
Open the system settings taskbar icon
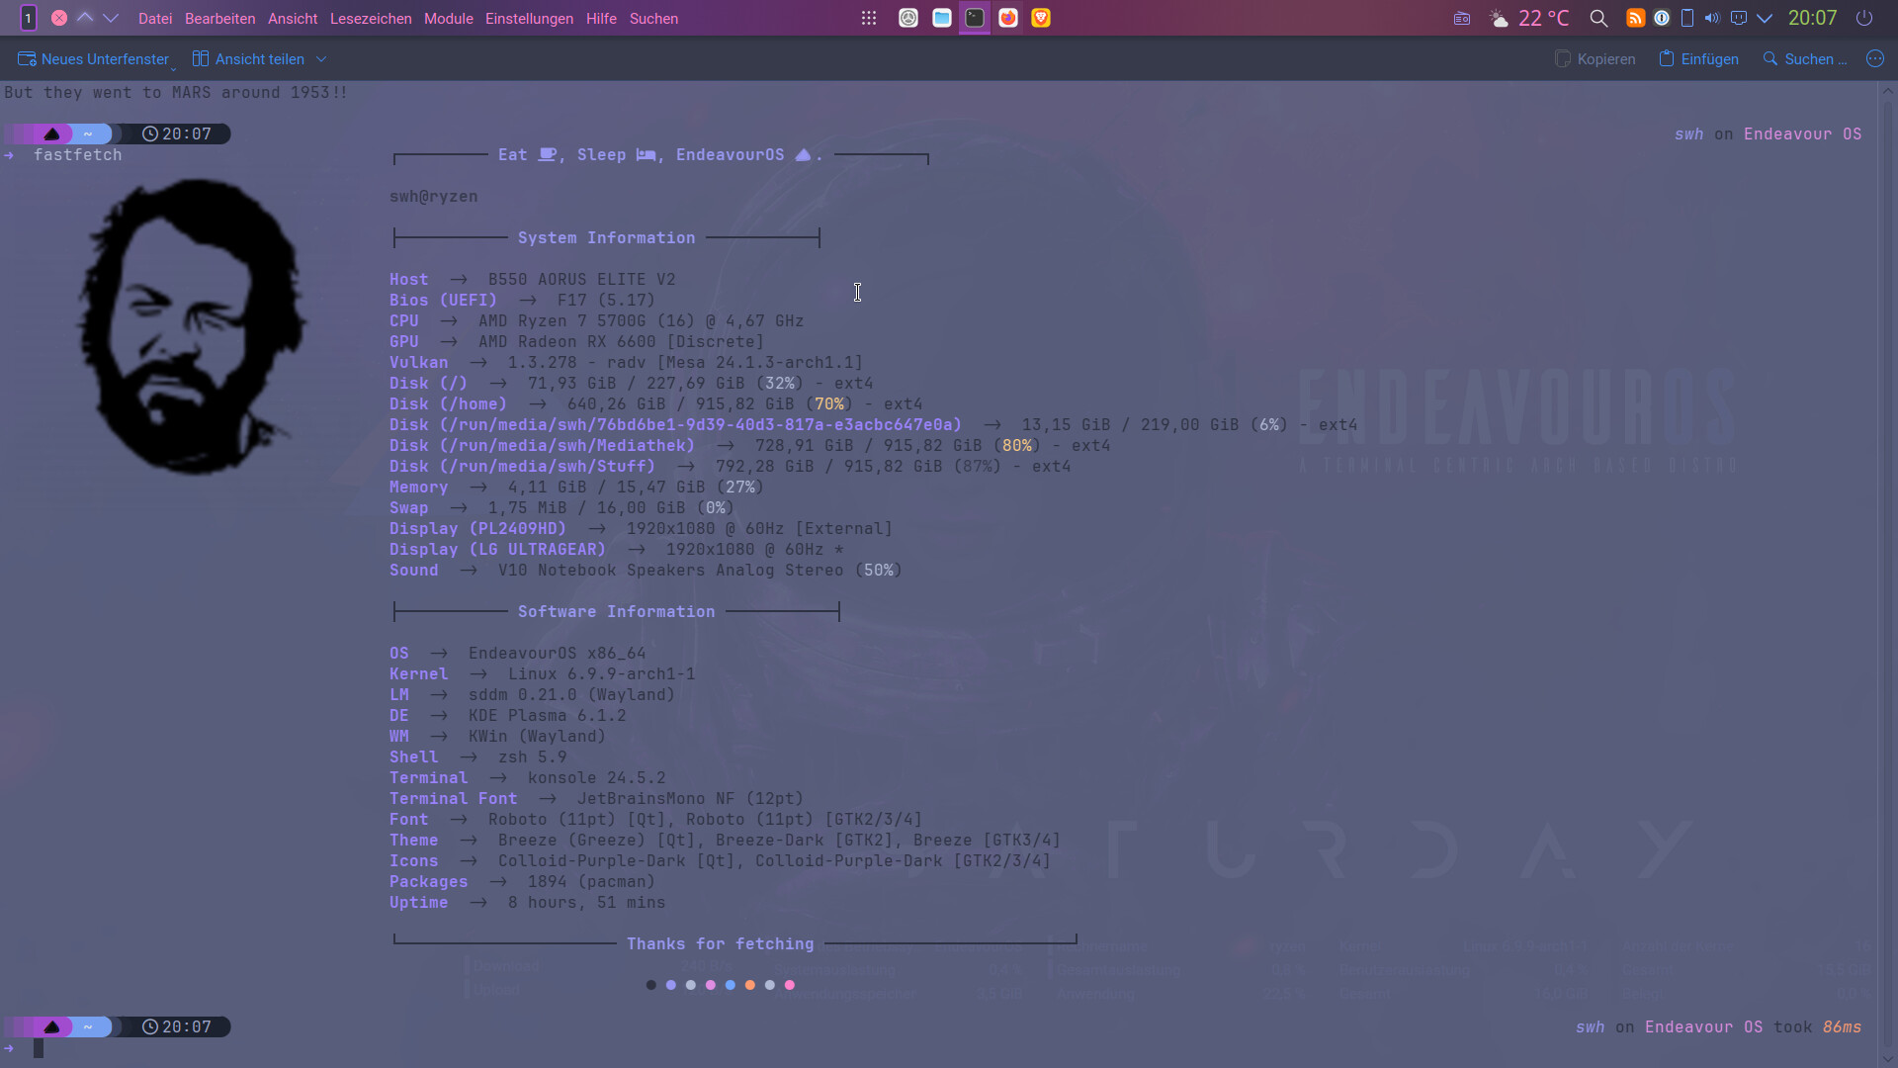[908, 18]
